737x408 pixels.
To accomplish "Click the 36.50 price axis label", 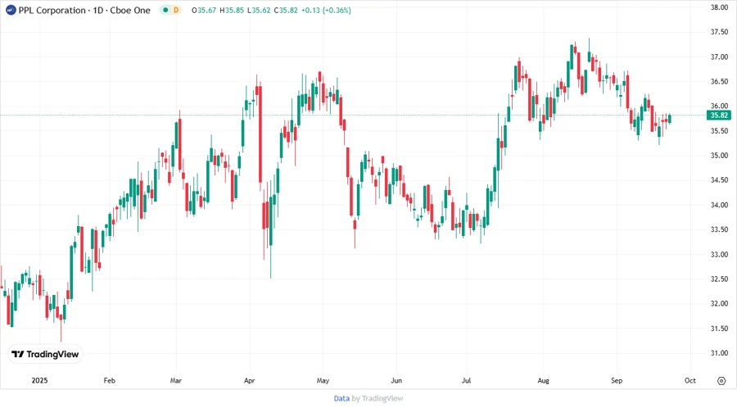I will click(x=719, y=81).
